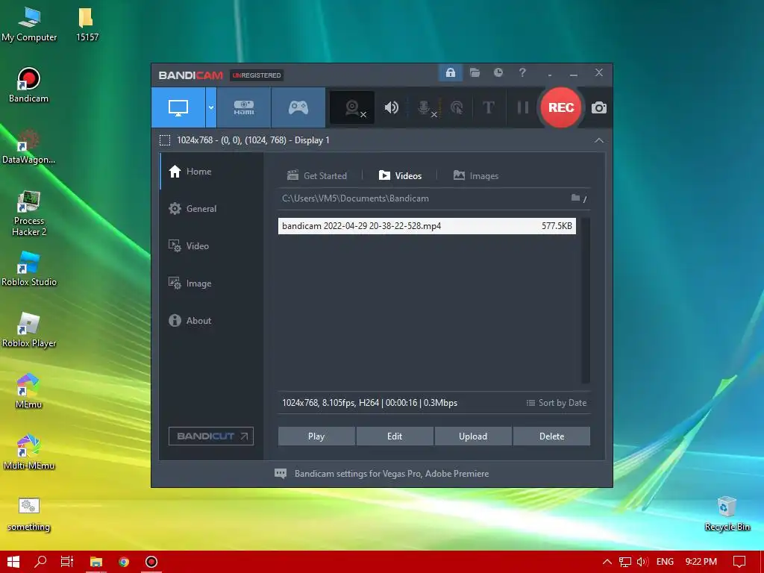
Task: Open Bandicam settings for Vegas Pro tip
Action: click(x=381, y=474)
